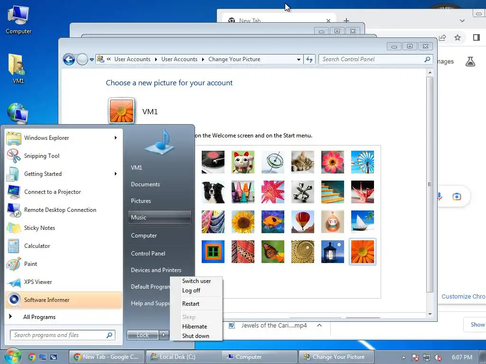Select the VM1 folder desktop icon
Screen dimensions: 486x364
click(x=18, y=68)
